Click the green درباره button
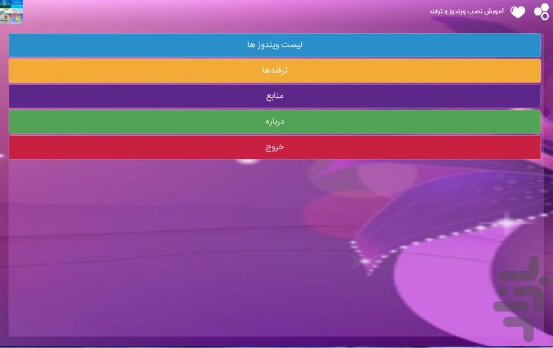Image resolution: width=553 pixels, height=348 pixels. click(275, 122)
